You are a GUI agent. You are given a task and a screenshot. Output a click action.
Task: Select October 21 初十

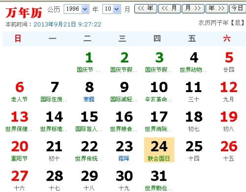tap(54, 151)
